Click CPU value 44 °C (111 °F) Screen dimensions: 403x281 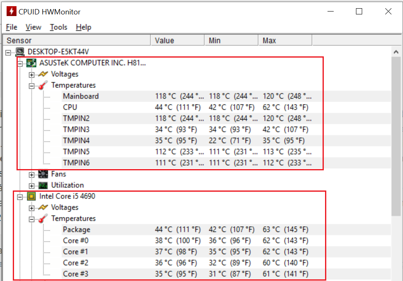[178, 107]
